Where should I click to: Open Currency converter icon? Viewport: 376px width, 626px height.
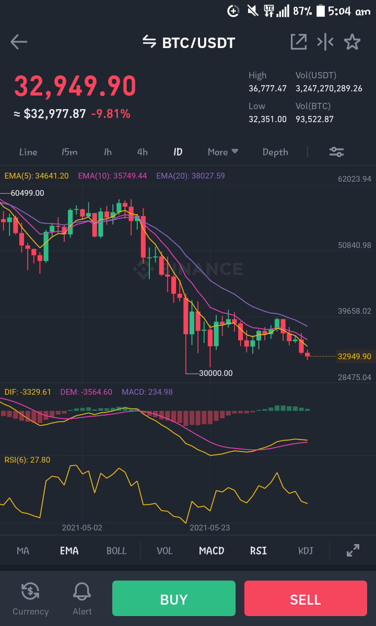[x=30, y=599]
